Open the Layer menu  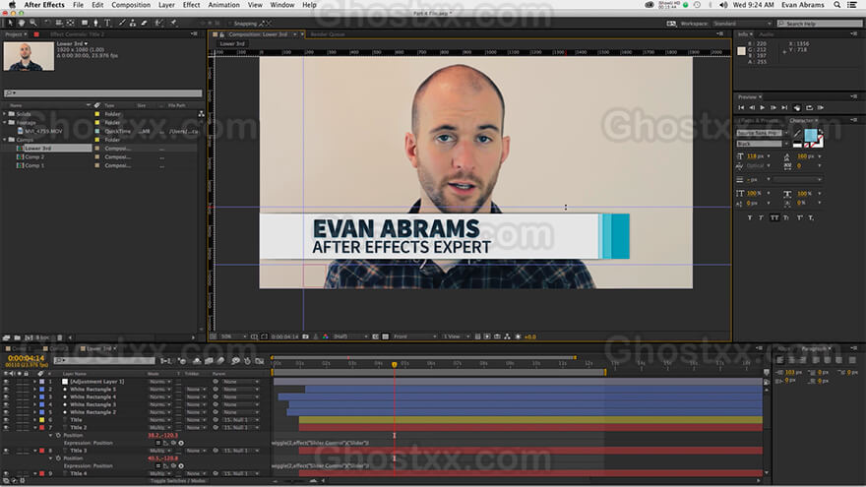(x=166, y=5)
